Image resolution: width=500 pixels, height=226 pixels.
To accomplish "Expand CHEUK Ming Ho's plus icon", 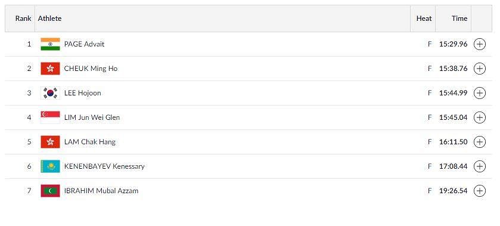I will [480, 69].
